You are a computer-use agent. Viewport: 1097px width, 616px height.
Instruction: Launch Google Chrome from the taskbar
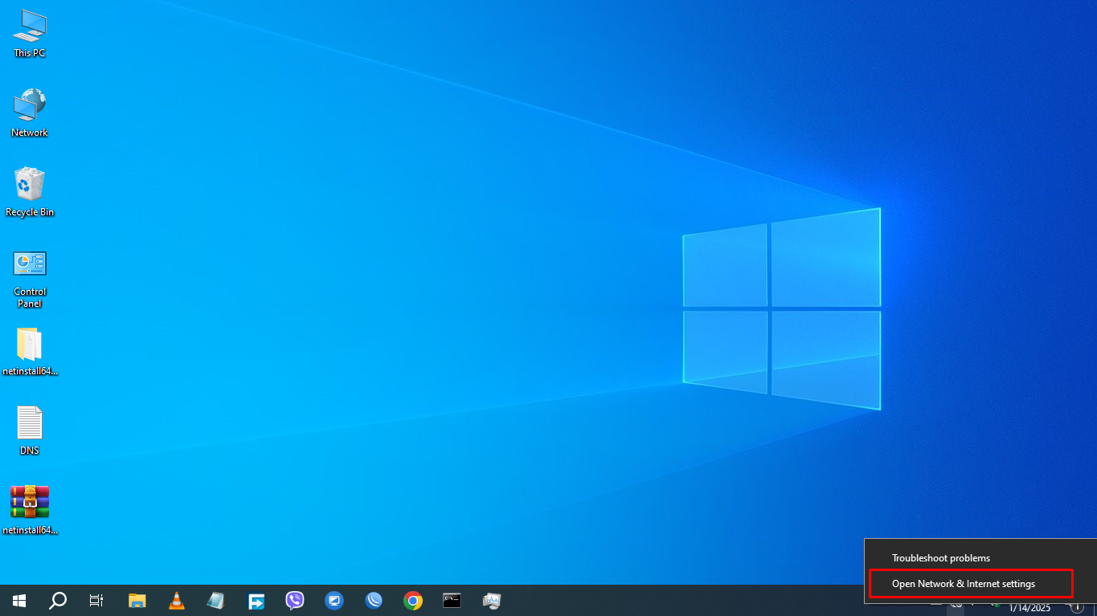(x=413, y=601)
